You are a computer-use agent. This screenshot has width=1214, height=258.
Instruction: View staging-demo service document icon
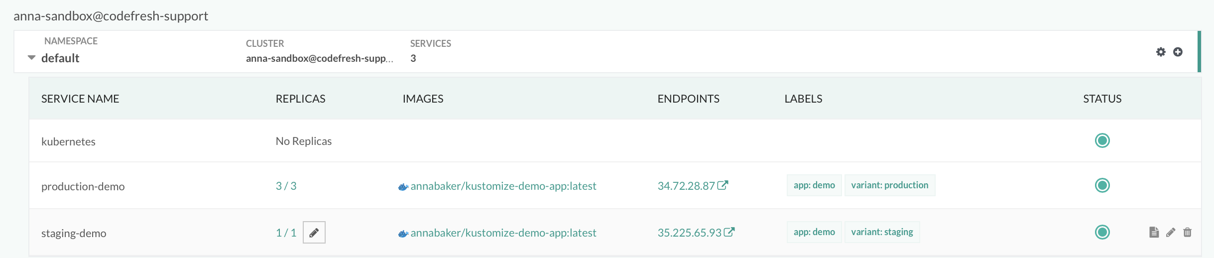(1154, 232)
